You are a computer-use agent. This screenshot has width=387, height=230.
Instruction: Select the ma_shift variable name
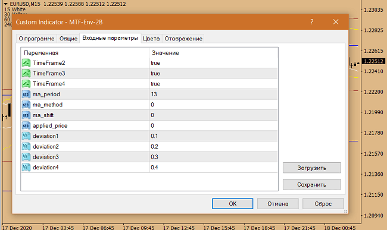43,115
